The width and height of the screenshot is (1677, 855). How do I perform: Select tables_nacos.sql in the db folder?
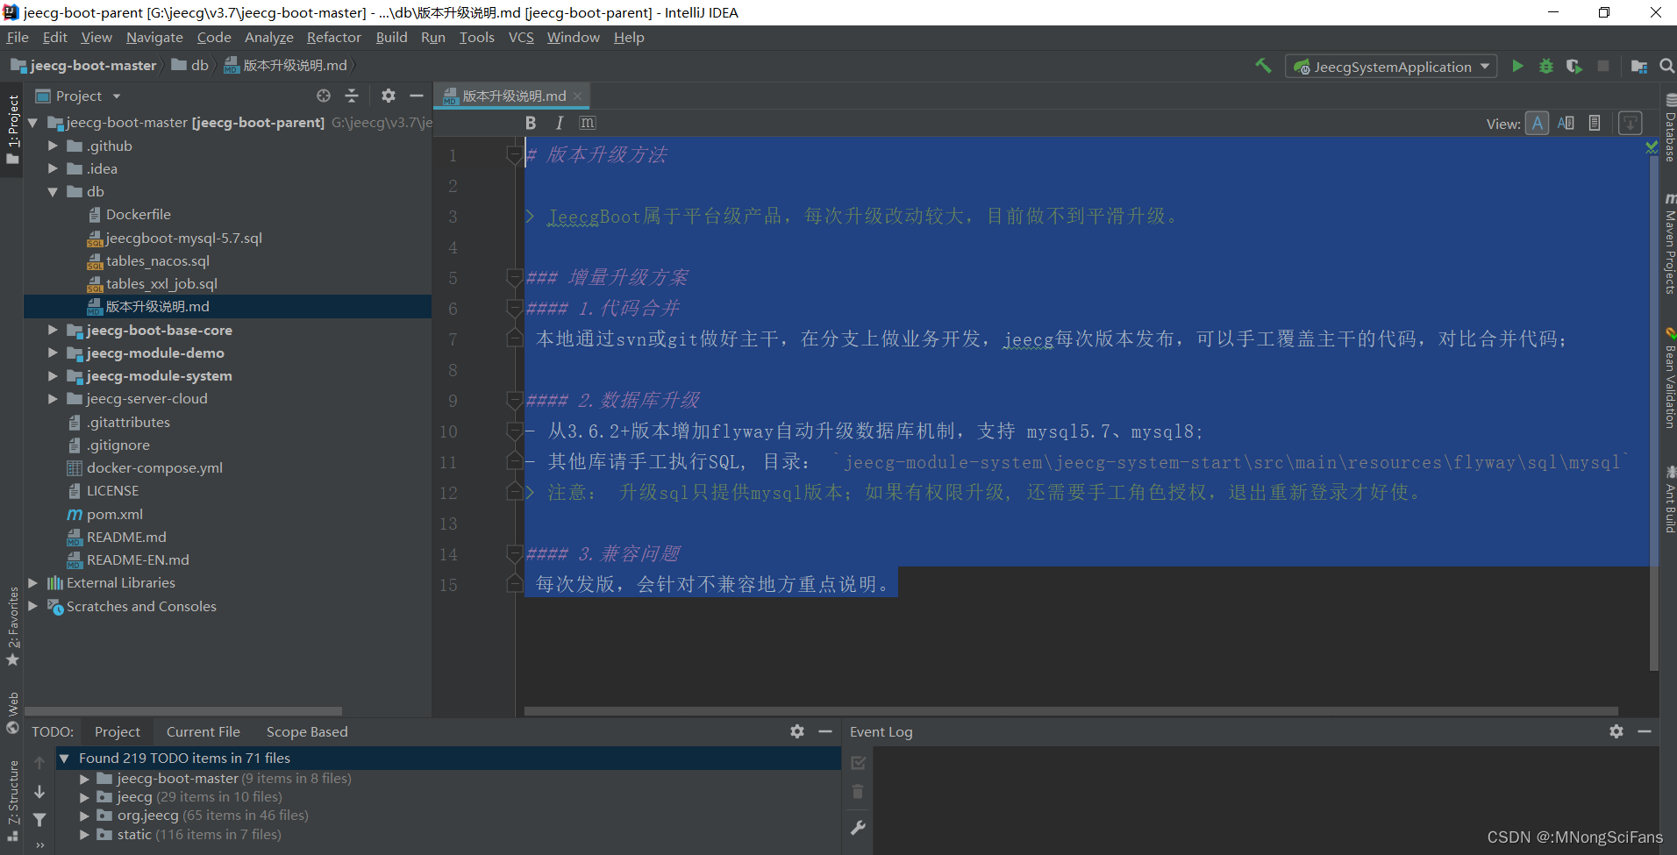point(158,260)
